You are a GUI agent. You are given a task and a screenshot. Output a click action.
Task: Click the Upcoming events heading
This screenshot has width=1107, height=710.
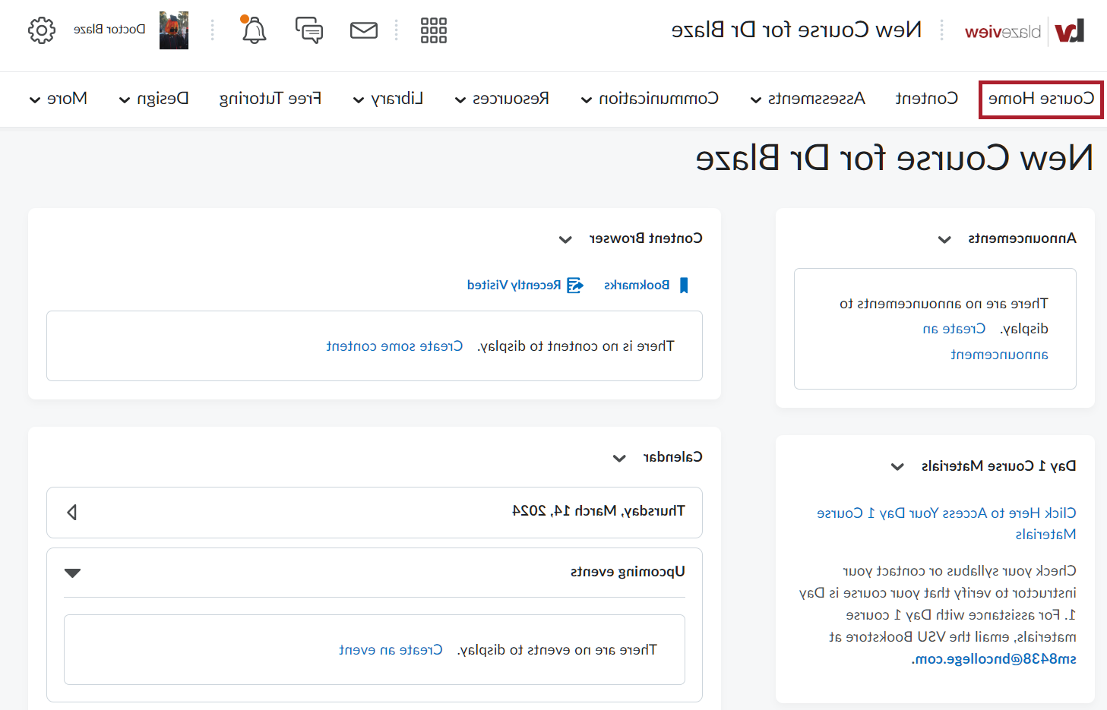coord(628,572)
